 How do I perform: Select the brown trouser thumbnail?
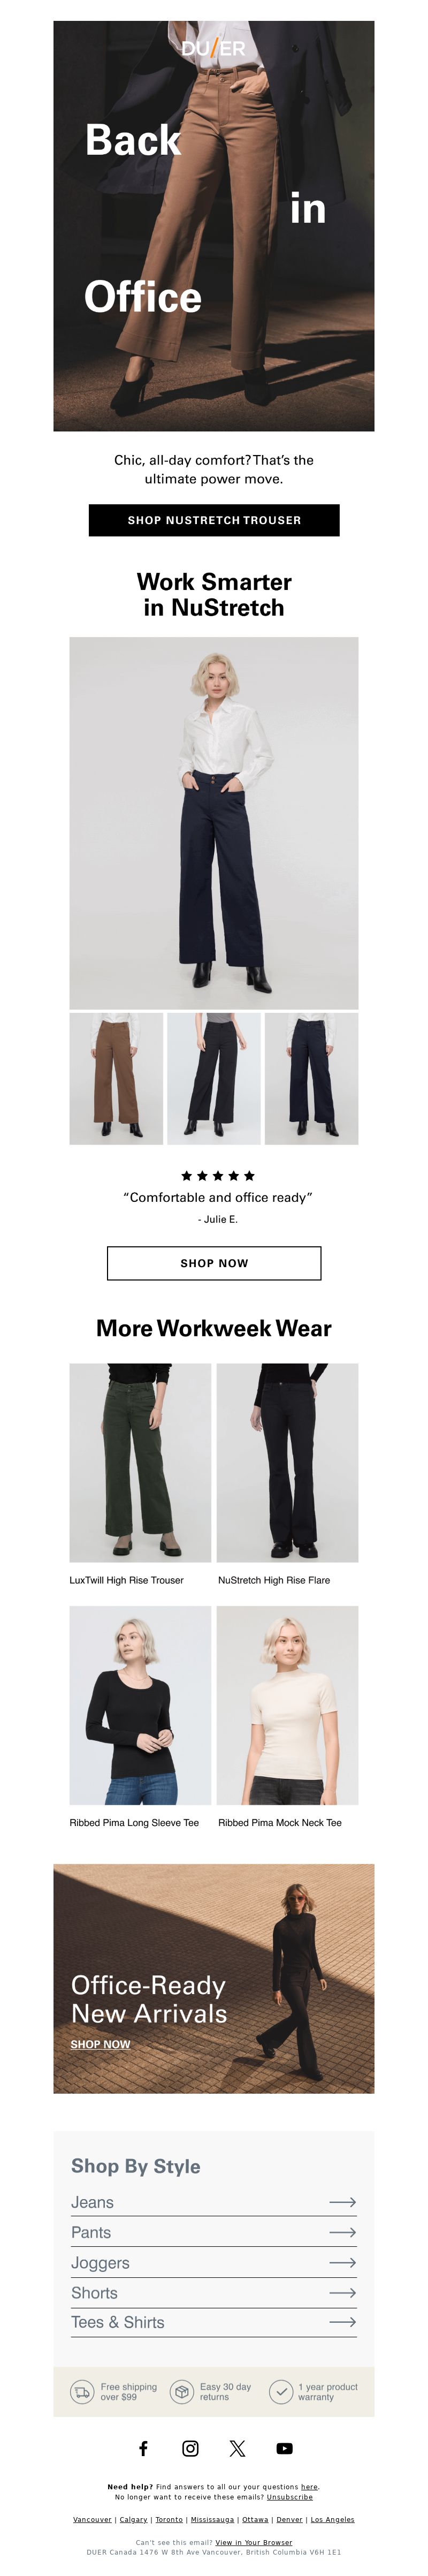116,1078
